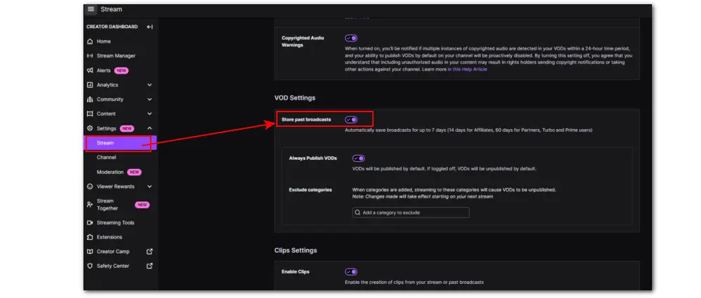The image size is (701, 298).
Task: Click the Home house icon
Action: pyautogui.click(x=90, y=41)
